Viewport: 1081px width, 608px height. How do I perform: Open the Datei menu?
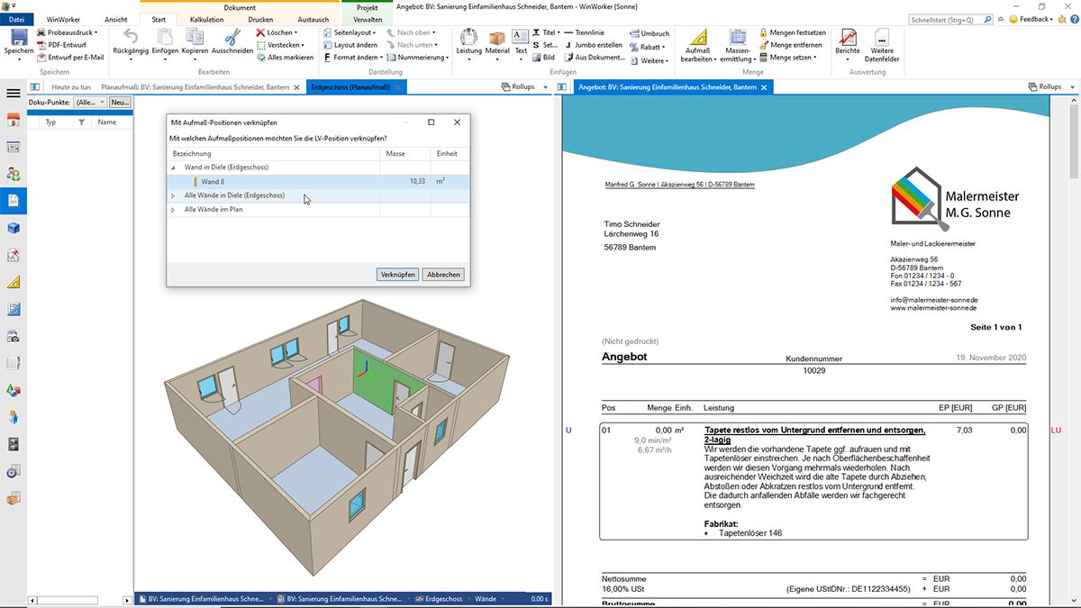pos(17,19)
